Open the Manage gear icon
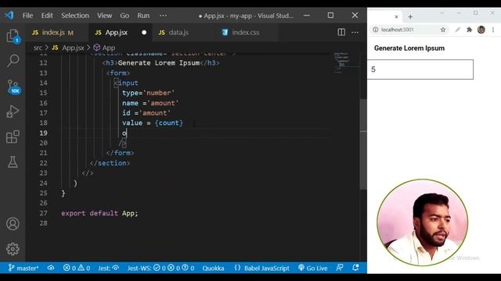Image resolution: width=501 pixels, height=281 pixels. click(x=13, y=249)
